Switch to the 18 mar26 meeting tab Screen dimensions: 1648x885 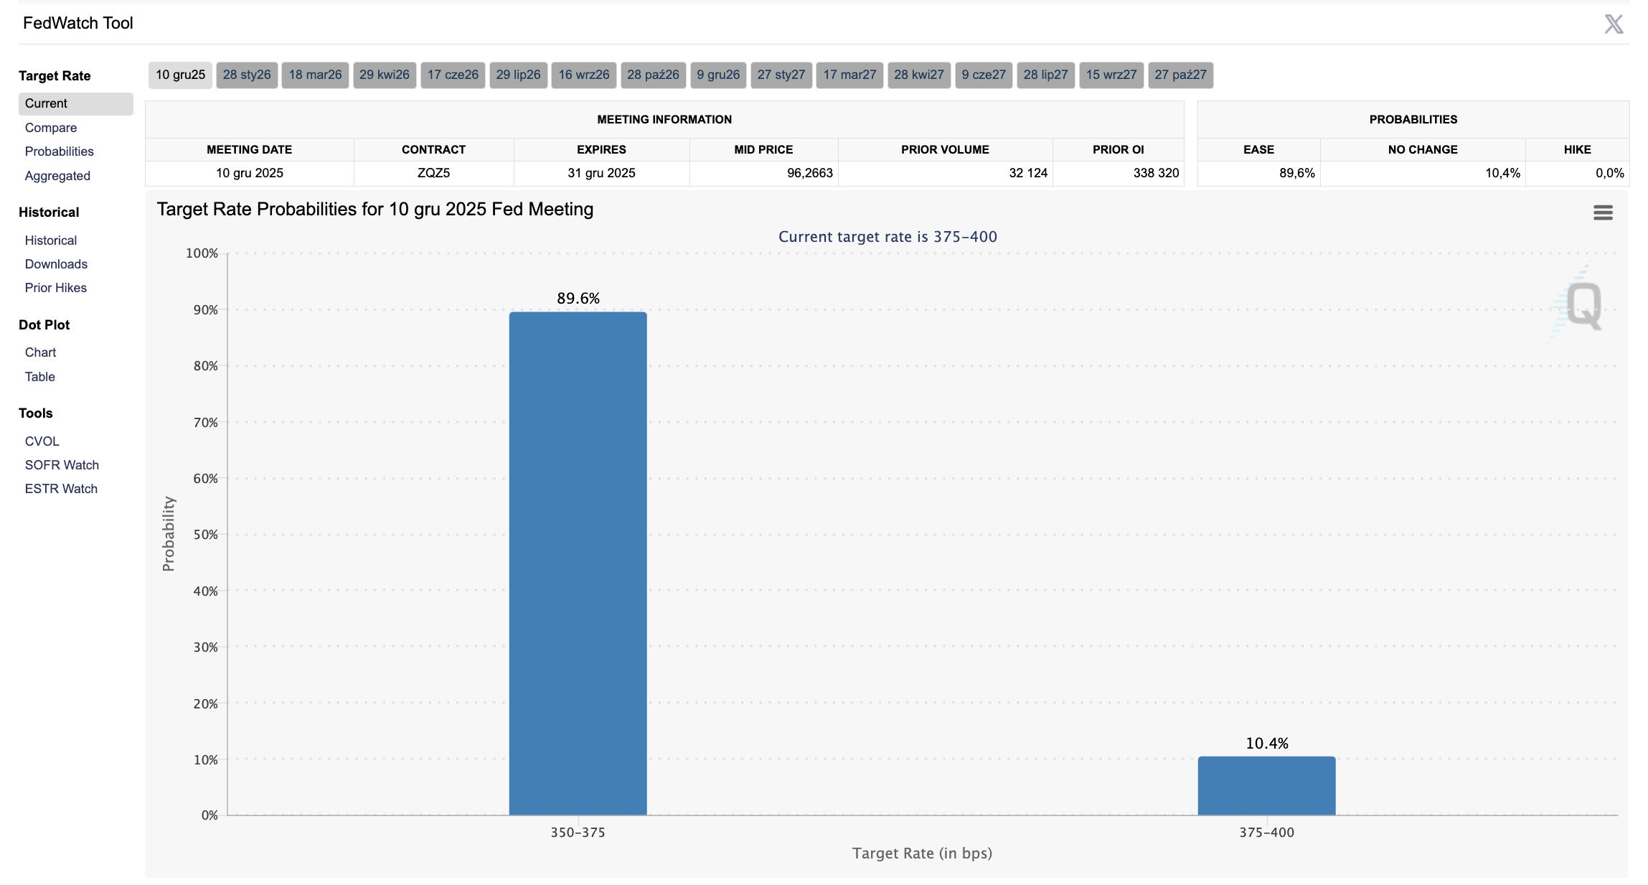point(315,75)
